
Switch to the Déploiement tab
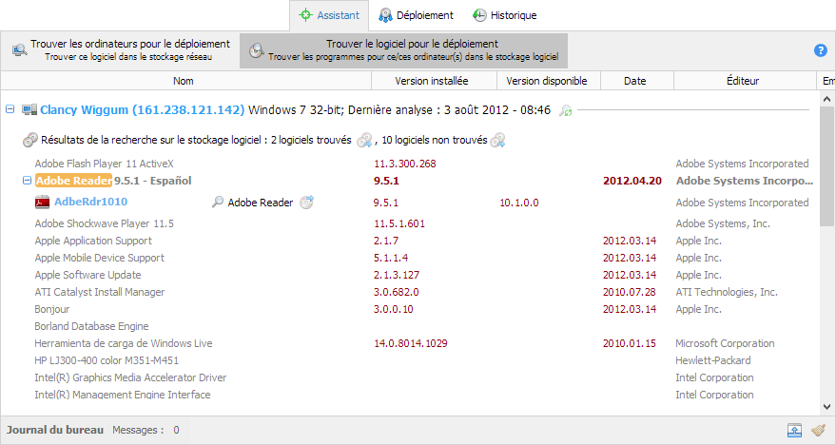click(416, 15)
